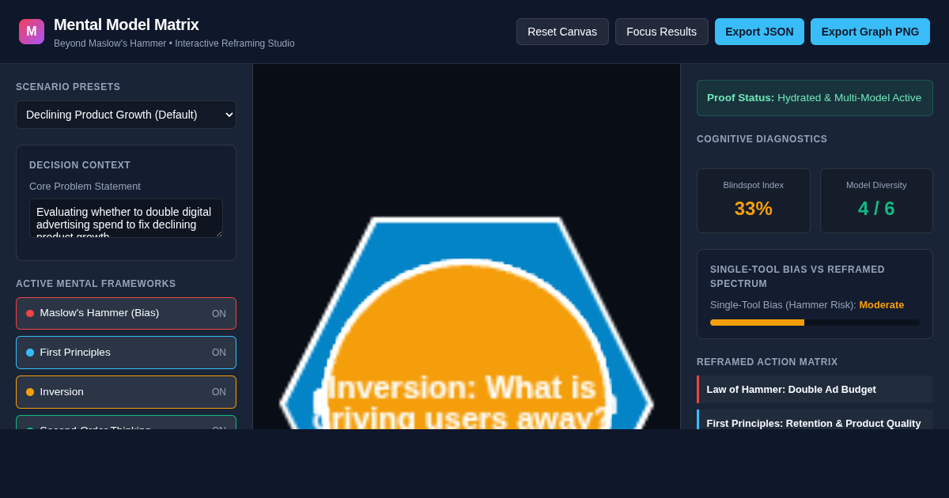
Task: Toggle Maslow's Hammer (Bias) framework
Action: tap(126, 313)
